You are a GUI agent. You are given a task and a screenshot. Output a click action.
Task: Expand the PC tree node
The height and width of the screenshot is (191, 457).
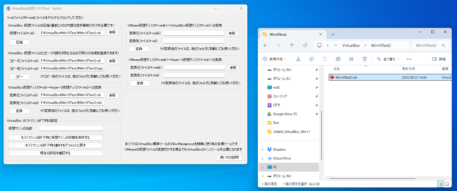(262, 167)
